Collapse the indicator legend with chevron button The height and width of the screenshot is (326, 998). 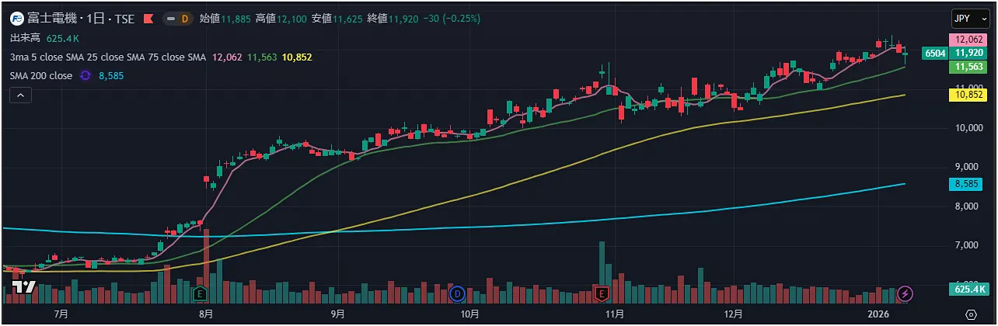[20, 95]
